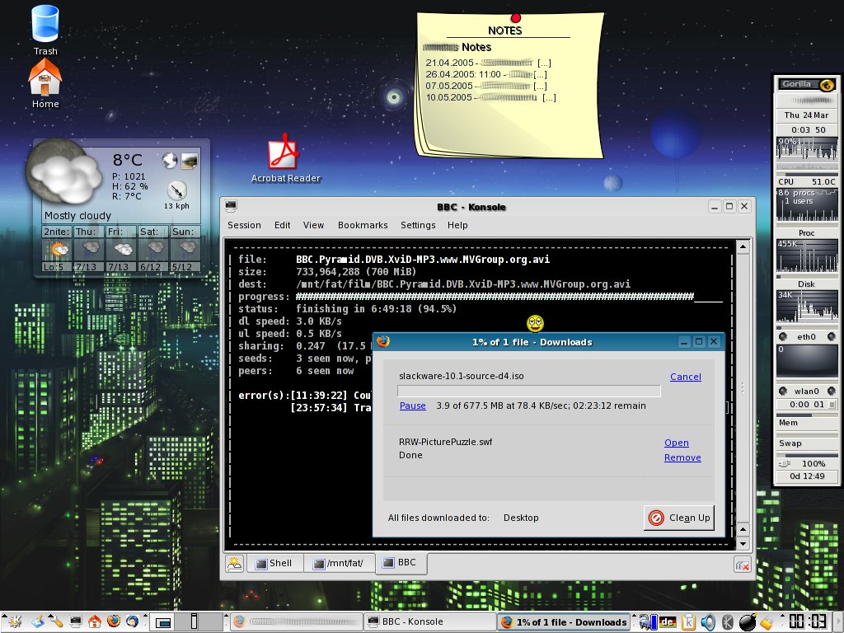Click the Desktop download folder link
Screen dimensions: 844x633
[521, 518]
